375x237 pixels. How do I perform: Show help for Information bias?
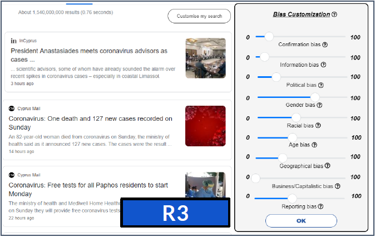tap(323, 65)
